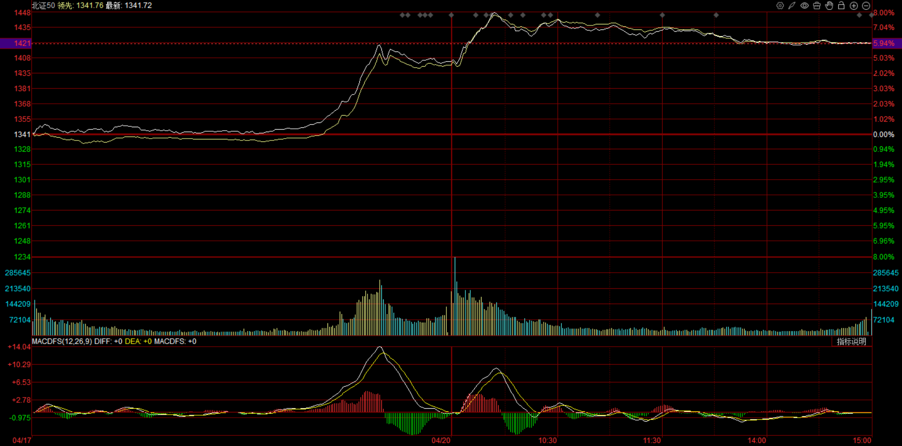Enable the hand pan tool
The width and height of the screenshot is (902, 446).
tap(829, 6)
